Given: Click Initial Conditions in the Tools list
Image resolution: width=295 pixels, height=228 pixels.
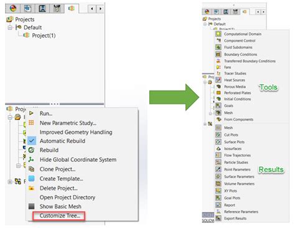Looking at the screenshot, I should pos(238,99).
